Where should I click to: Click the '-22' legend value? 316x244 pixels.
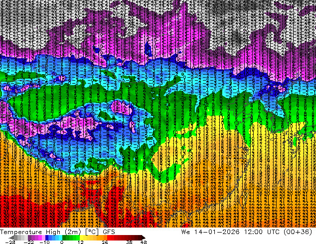28,242
